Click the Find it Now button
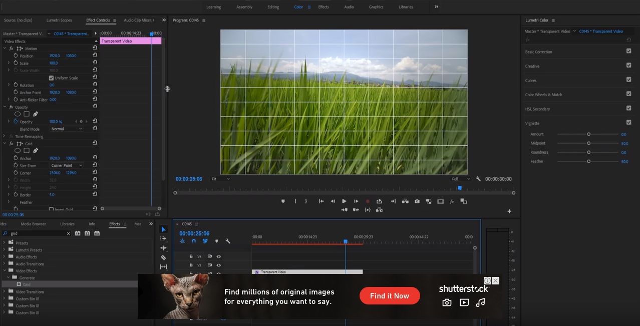The width and height of the screenshot is (640, 326). coord(390,296)
